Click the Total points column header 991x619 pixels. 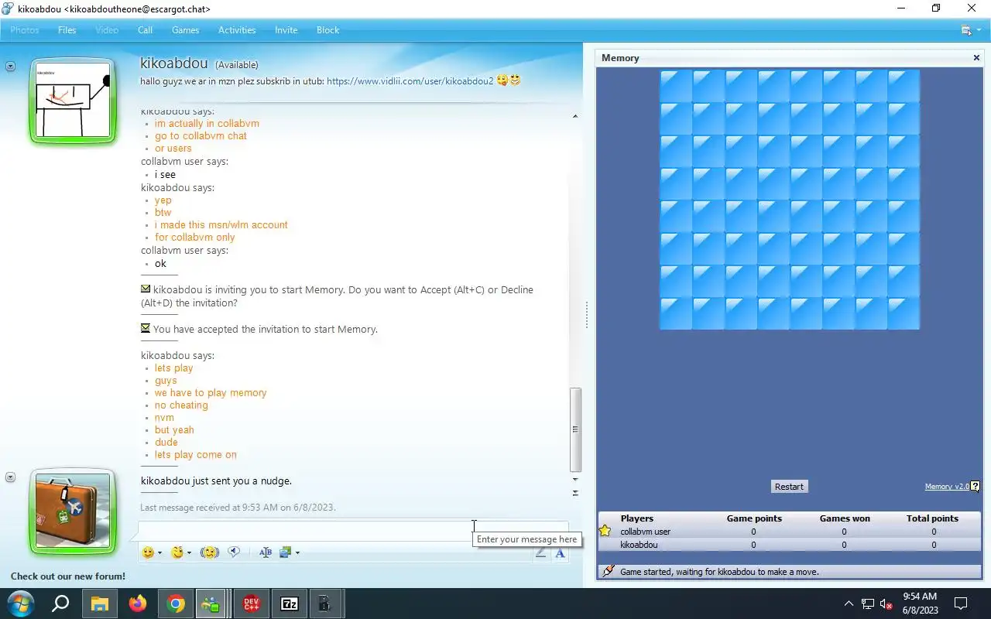[x=932, y=518]
